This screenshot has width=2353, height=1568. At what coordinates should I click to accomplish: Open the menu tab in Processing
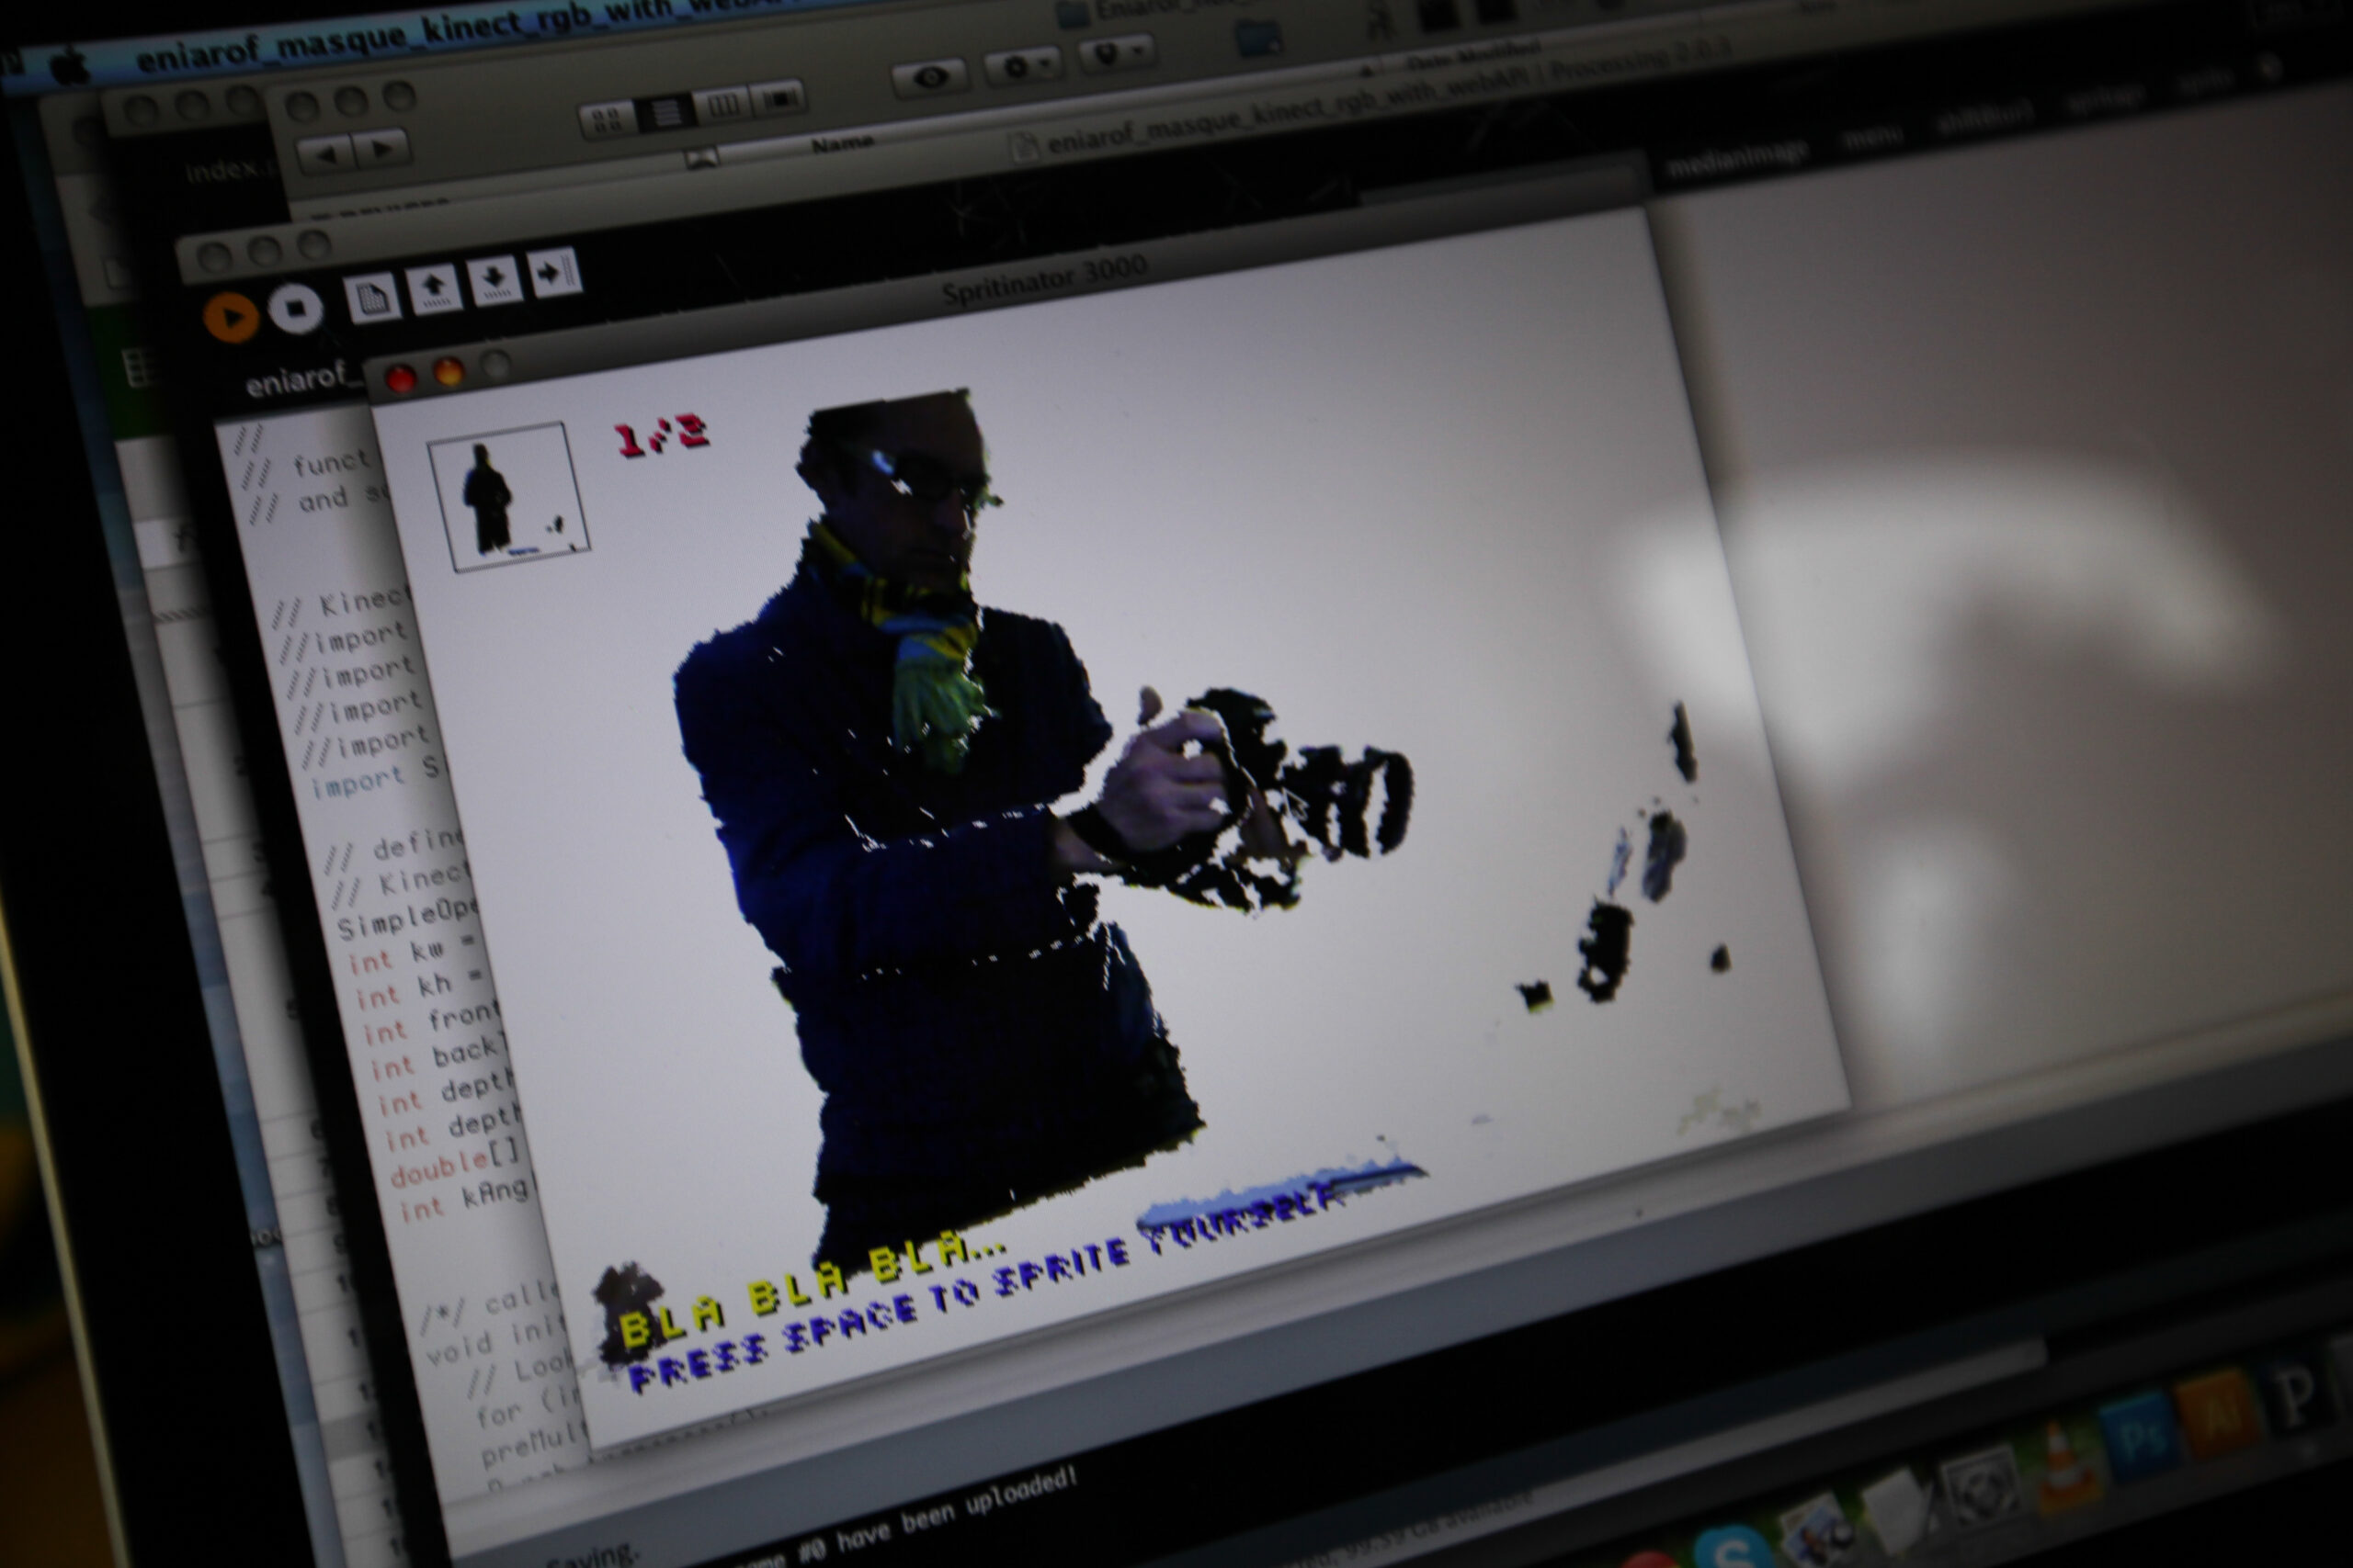coord(1873,137)
